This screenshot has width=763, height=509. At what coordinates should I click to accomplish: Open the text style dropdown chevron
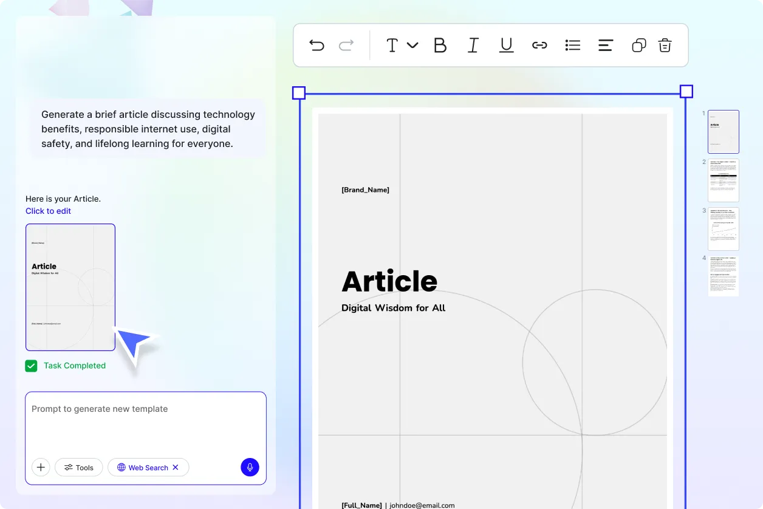click(412, 45)
